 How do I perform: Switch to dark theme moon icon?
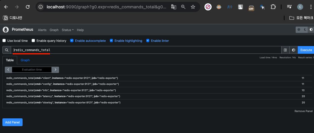(305, 30)
